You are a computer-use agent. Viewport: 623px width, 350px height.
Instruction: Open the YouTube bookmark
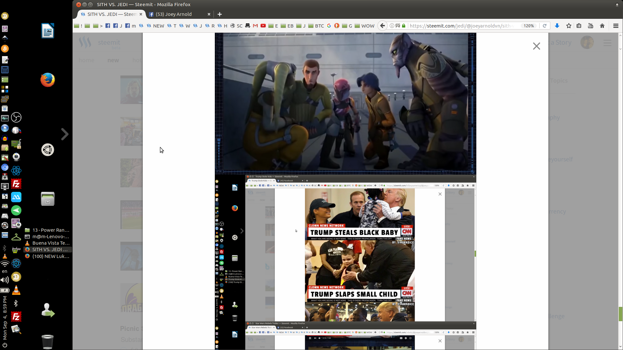pyautogui.click(x=263, y=26)
